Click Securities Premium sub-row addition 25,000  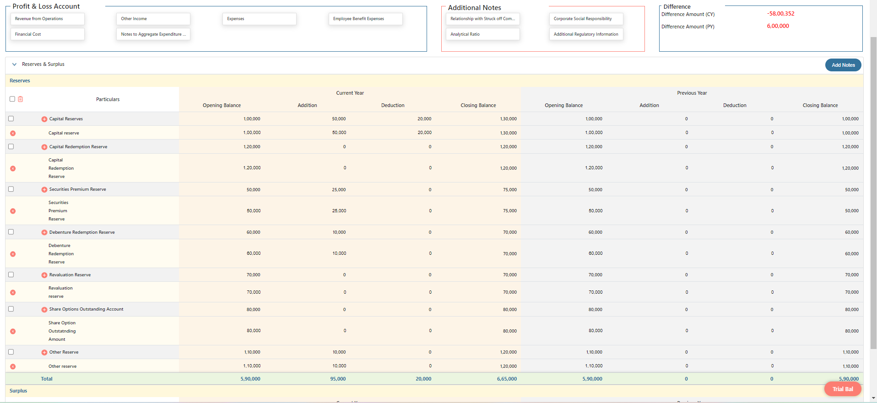(339, 211)
